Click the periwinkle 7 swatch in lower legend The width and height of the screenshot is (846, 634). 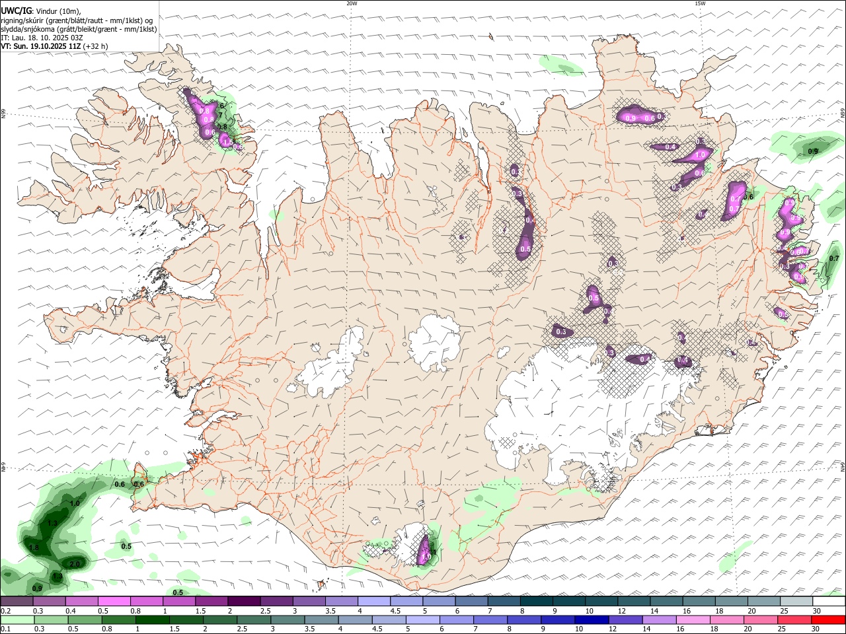[x=489, y=619]
